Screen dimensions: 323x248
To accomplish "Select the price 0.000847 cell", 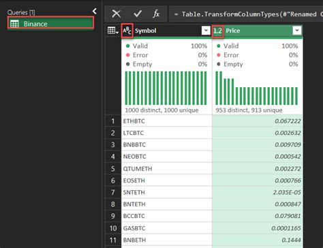I will coord(257,204).
